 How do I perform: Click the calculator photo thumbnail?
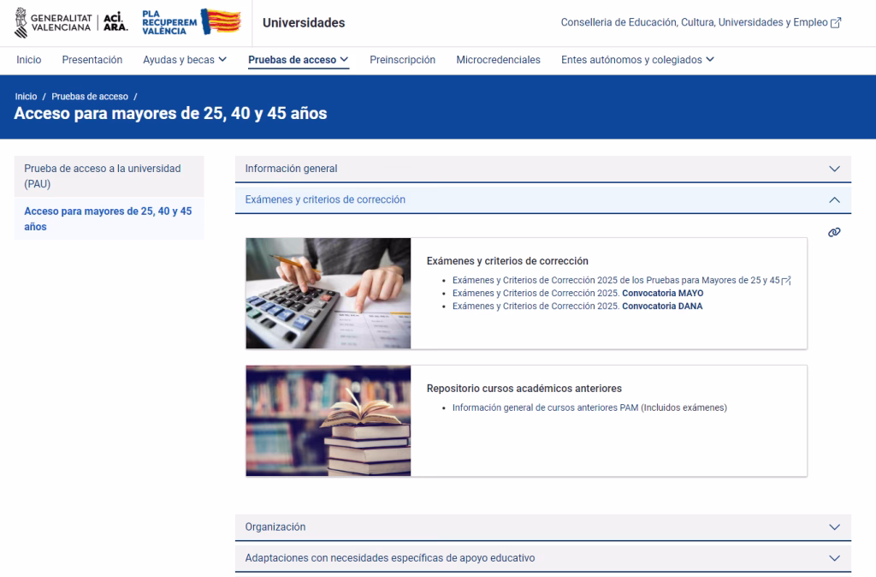328,294
